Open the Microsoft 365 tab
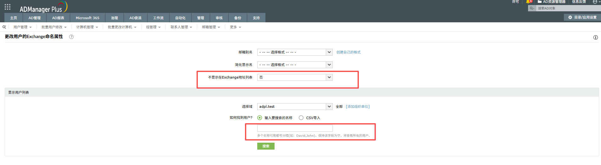 (x=87, y=18)
